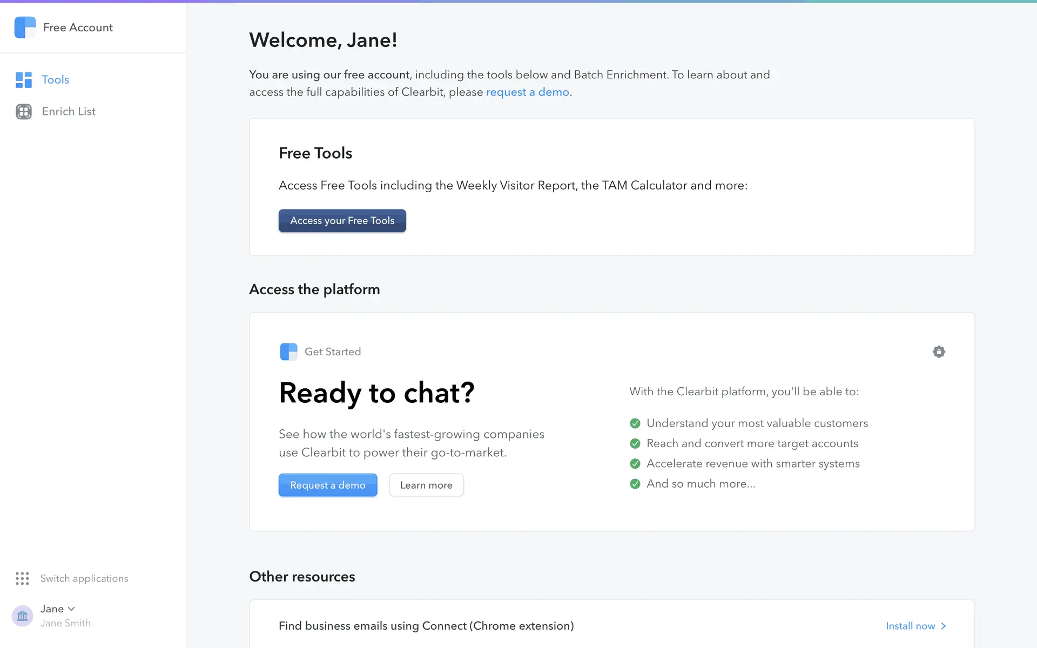Click the Install now chevron arrow

(x=944, y=626)
